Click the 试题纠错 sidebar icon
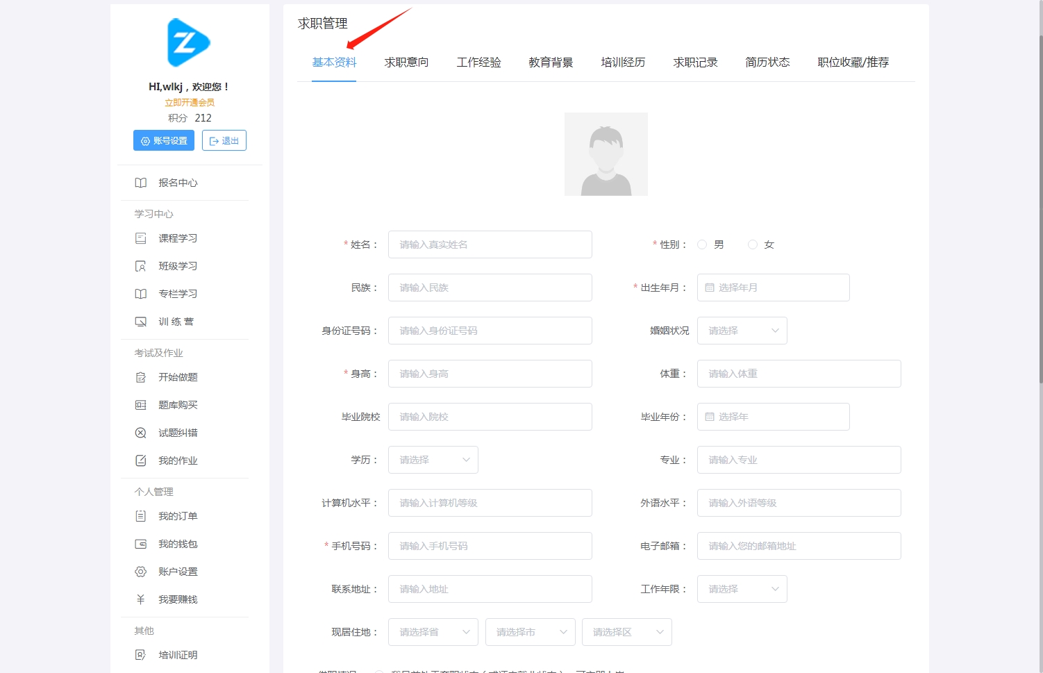This screenshot has height=673, width=1043. 141,433
